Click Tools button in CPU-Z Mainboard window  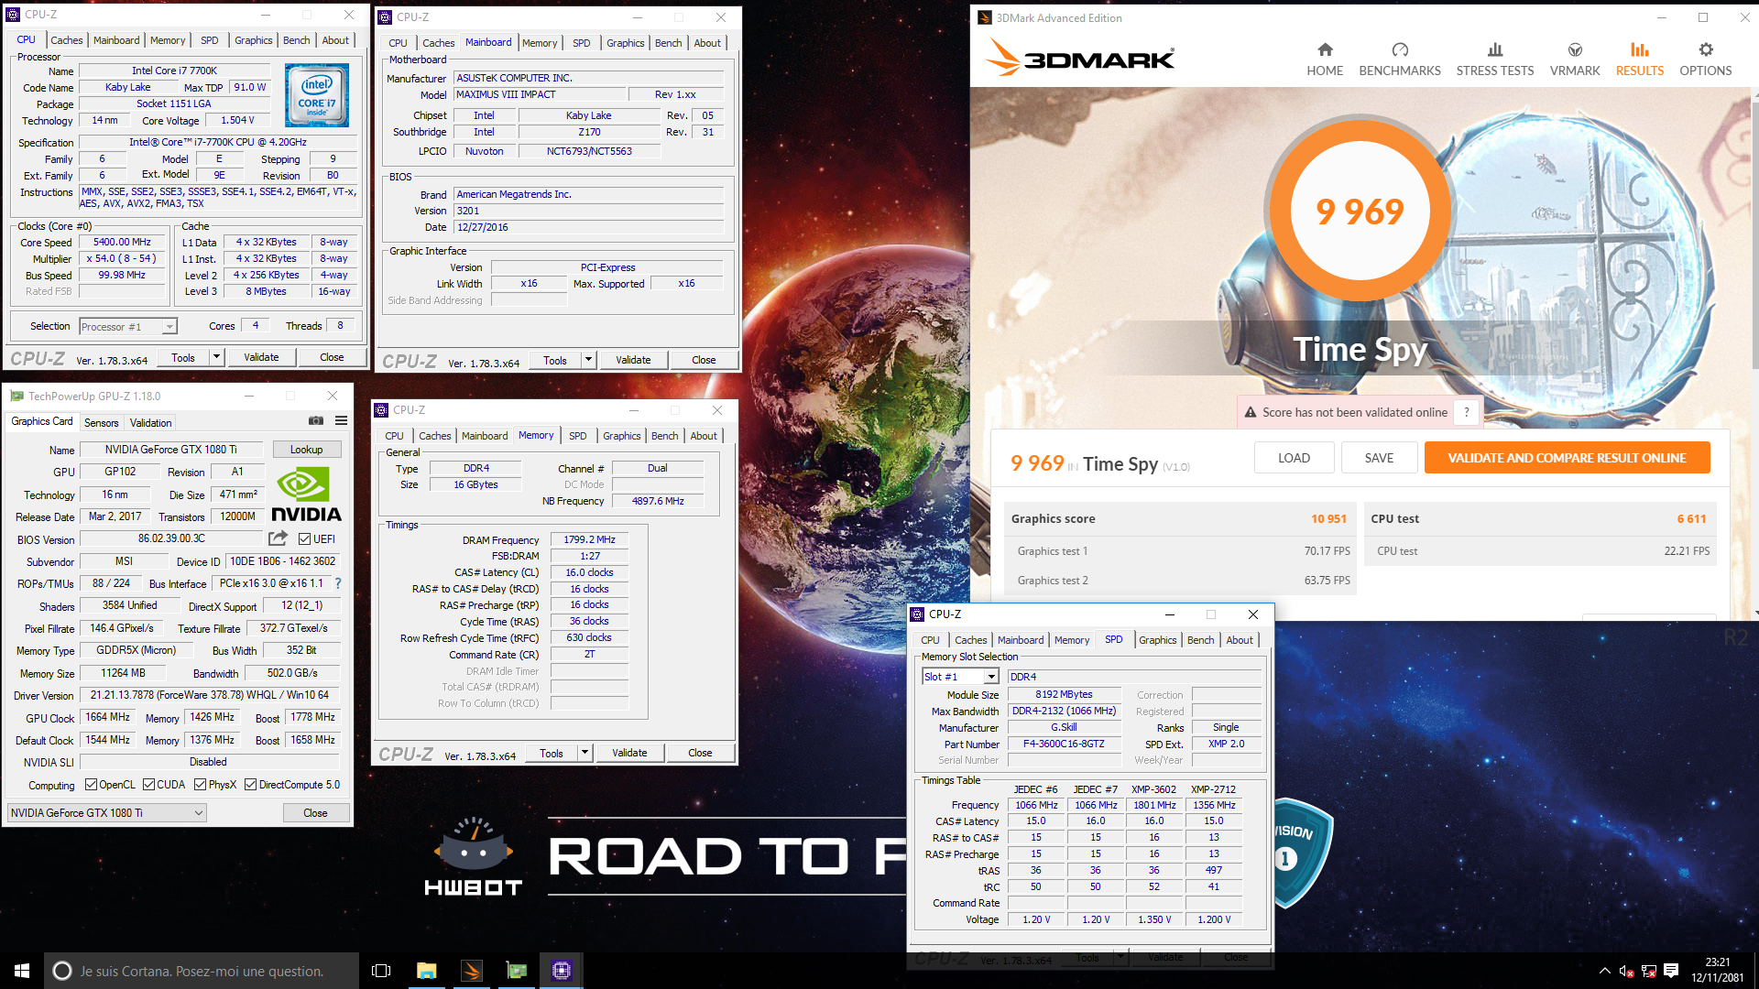click(555, 360)
